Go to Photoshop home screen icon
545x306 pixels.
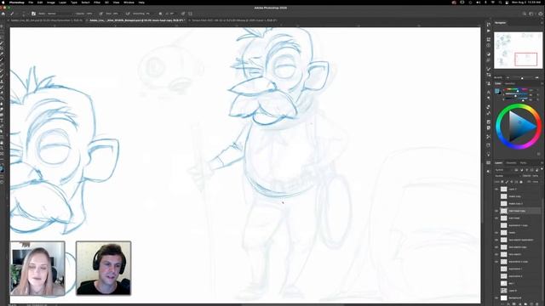click(3, 14)
